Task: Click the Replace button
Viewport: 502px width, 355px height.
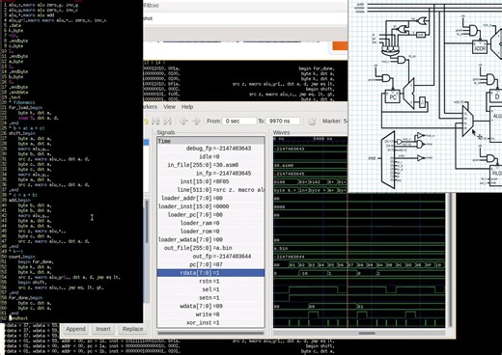Action: tap(132, 329)
